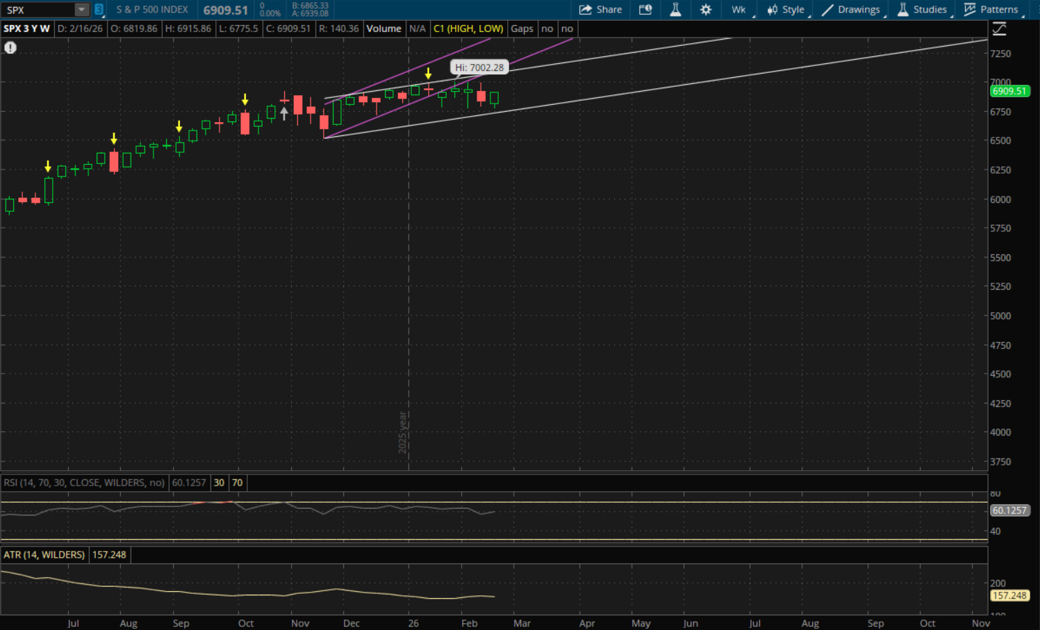The height and width of the screenshot is (630, 1040).
Task: Click the exclamation warning icon on the chart
Action: coord(10,48)
